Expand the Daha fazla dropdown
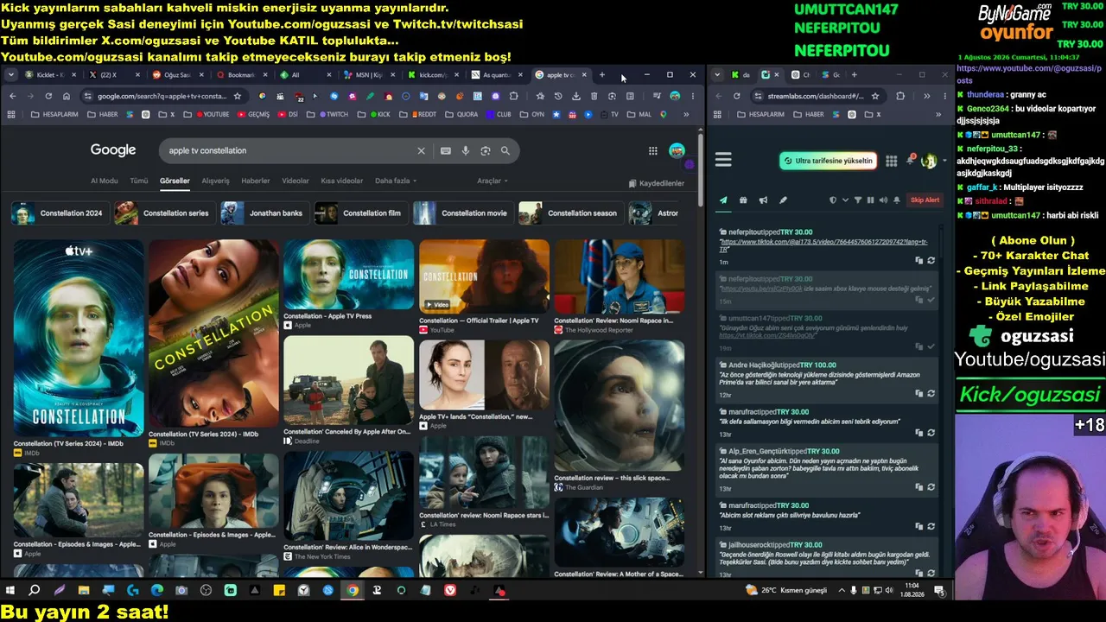This screenshot has width=1106, height=622. [396, 181]
